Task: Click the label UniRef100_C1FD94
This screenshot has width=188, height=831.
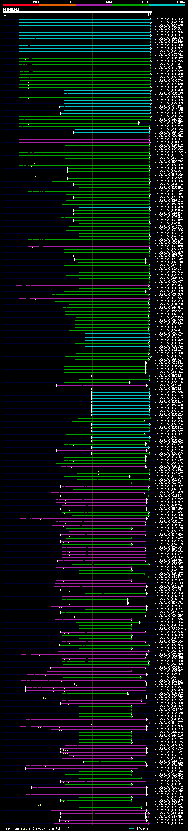Action: click(x=169, y=476)
